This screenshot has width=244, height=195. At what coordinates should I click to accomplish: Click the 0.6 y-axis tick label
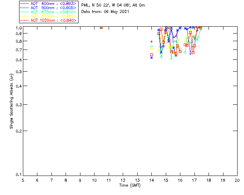tap(19, 60)
